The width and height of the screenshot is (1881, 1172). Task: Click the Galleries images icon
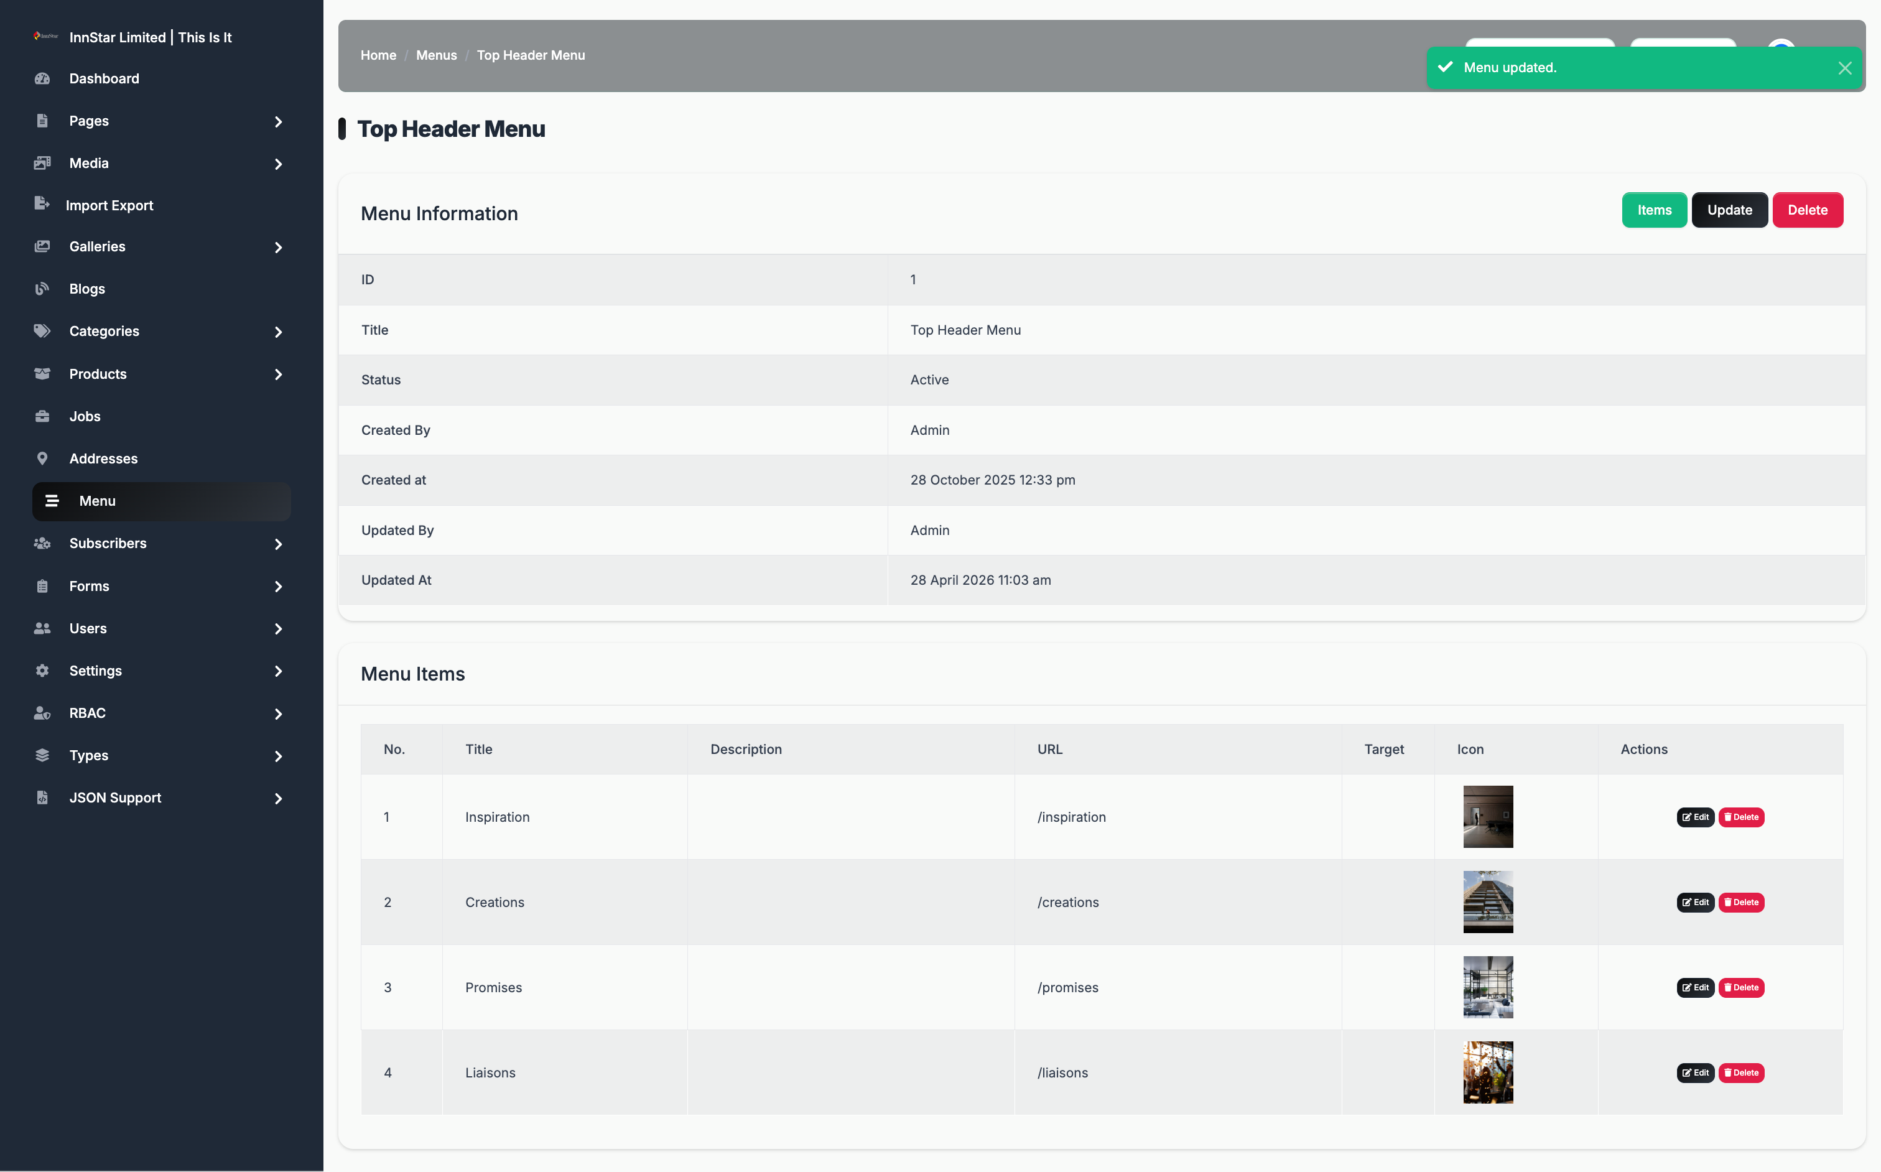click(x=42, y=246)
